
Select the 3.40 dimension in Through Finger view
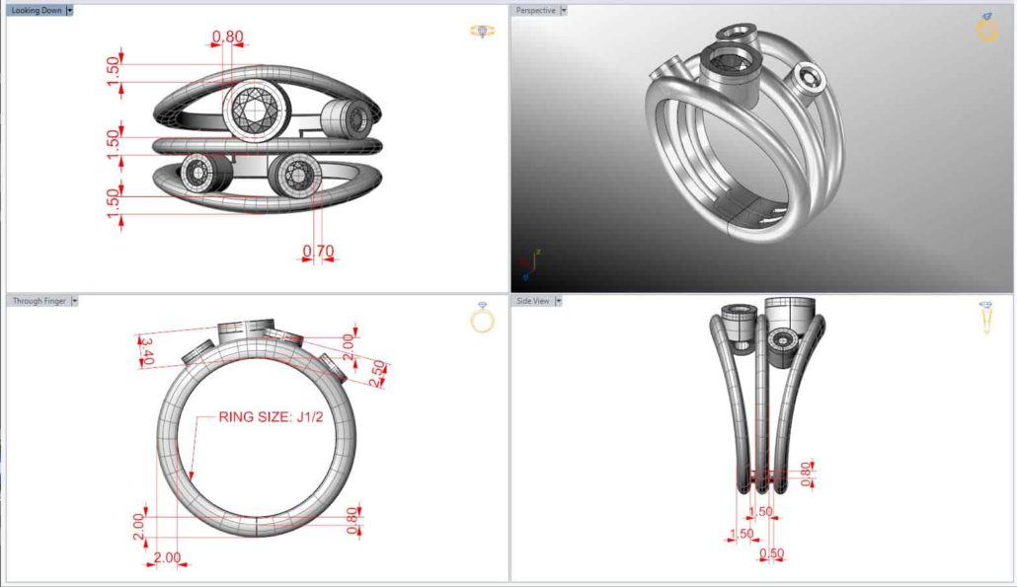(147, 350)
